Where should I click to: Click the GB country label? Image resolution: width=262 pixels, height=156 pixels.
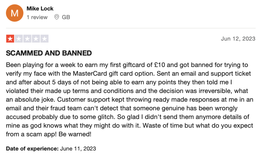point(66,17)
